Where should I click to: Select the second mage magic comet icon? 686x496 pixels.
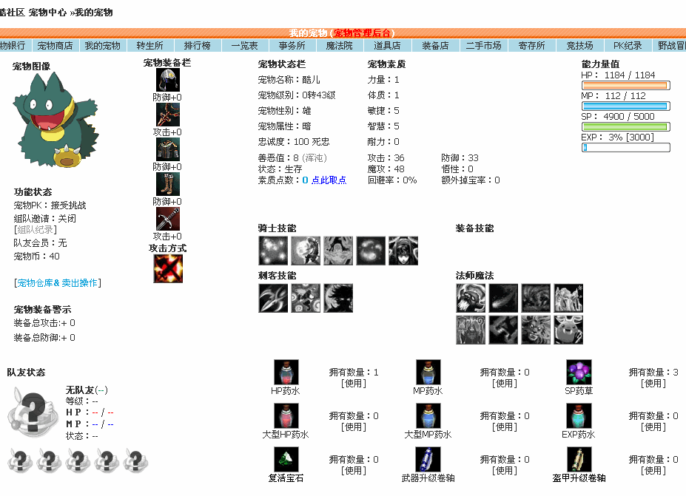click(503, 298)
